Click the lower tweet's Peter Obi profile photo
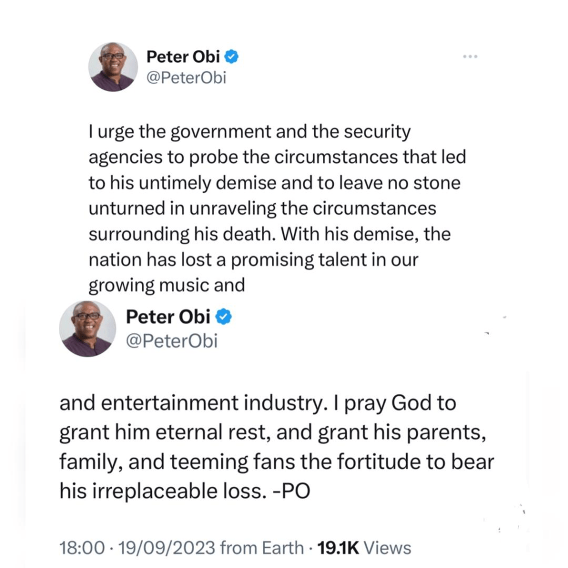Viewport: 568px width, 568px height. 88,329
